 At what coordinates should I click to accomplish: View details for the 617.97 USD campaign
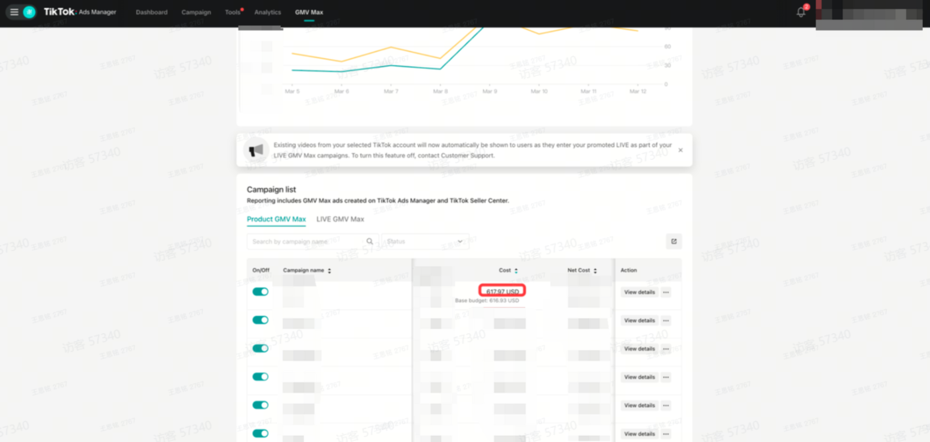pyautogui.click(x=639, y=292)
